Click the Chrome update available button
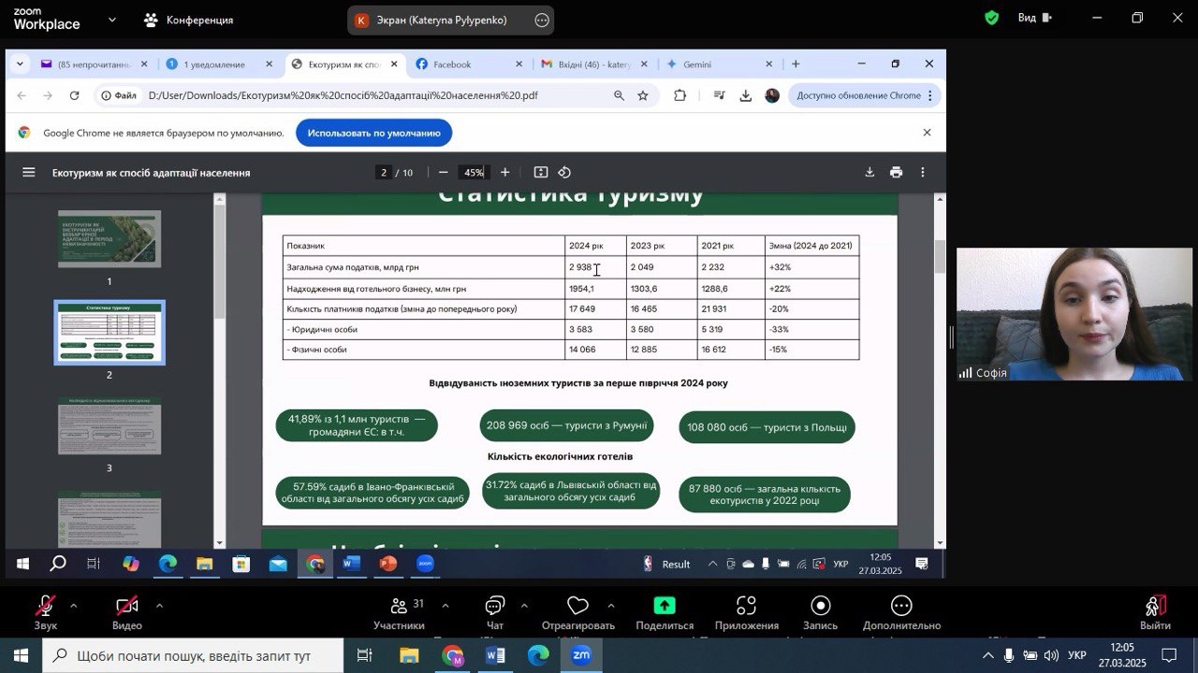This screenshot has height=673, width=1198. 858,95
